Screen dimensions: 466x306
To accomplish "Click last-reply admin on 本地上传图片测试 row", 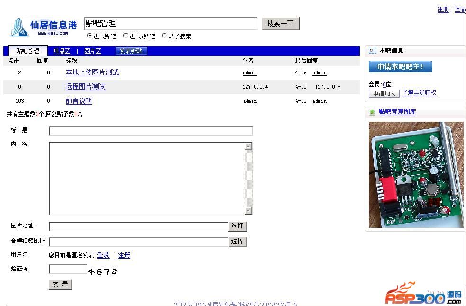I will (x=320, y=73).
